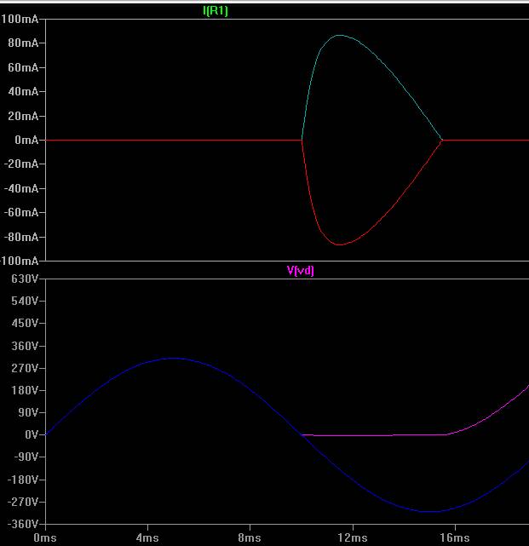This screenshot has width=529, height=546.
Task: Click the 8ms time axis label
Action: (x=250, y=537)
